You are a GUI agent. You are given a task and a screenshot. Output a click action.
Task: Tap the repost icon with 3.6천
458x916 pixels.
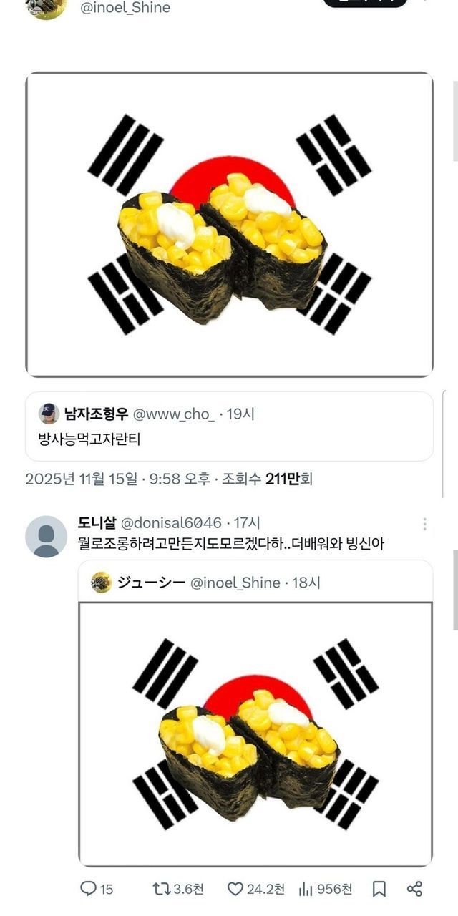click(x=161, y=889)
